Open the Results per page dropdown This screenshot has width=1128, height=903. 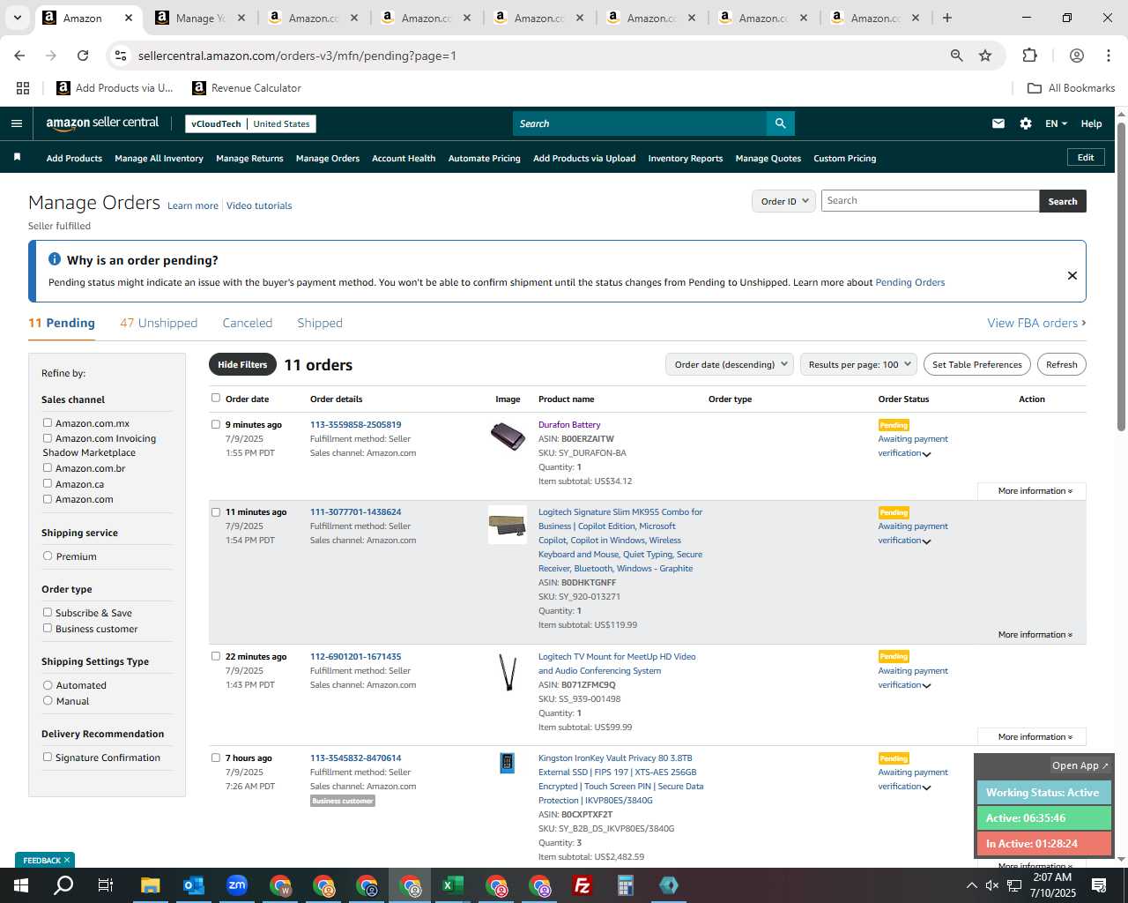click(859, 364)
